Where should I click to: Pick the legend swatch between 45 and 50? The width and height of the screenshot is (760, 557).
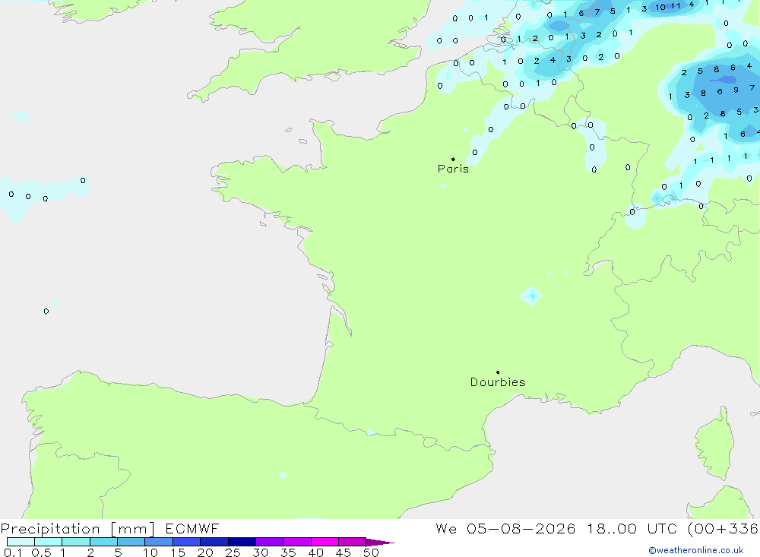[x=353, y=542]
